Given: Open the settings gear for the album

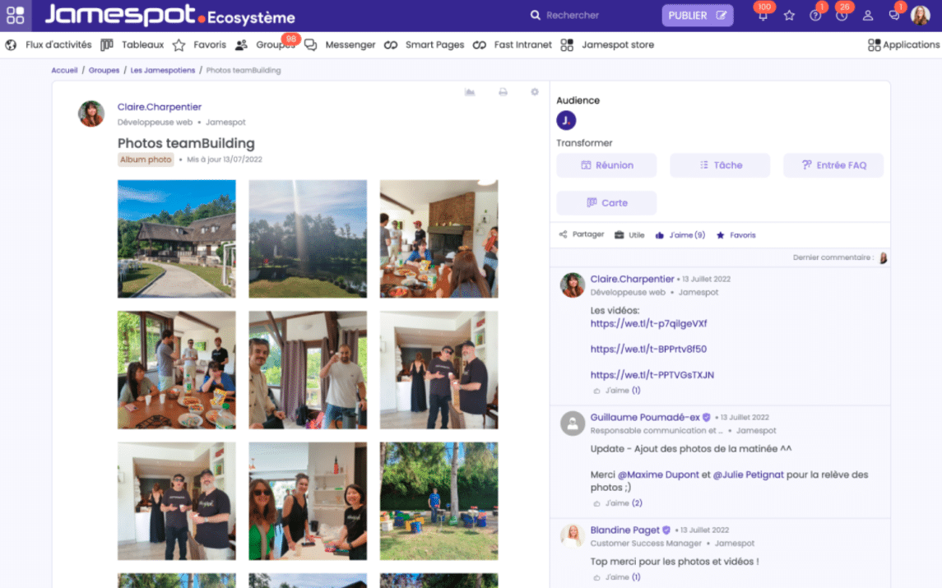Looking at the screenshot, I should (534, 92).
